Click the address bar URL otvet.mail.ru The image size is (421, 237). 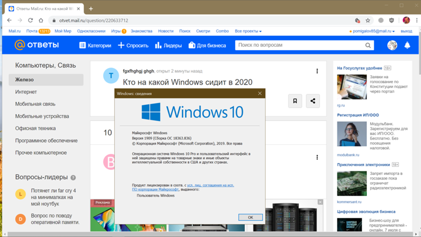94,21
